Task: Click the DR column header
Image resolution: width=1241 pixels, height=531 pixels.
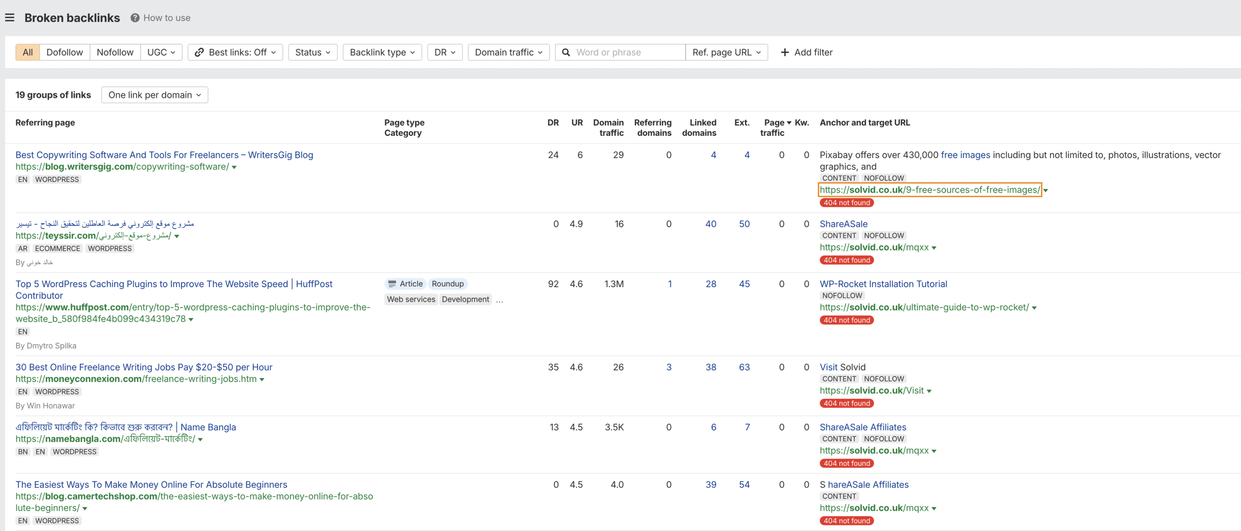Action: (553, 122)
